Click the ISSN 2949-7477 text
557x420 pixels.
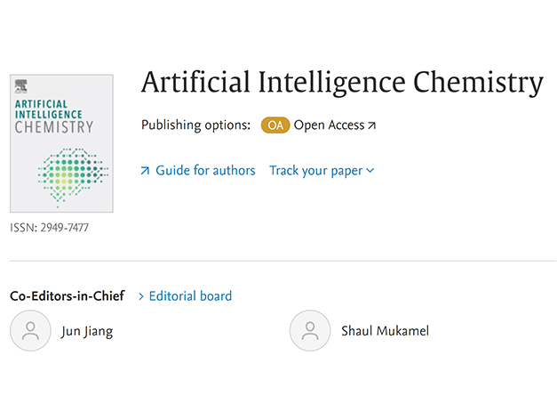[50, 228]
